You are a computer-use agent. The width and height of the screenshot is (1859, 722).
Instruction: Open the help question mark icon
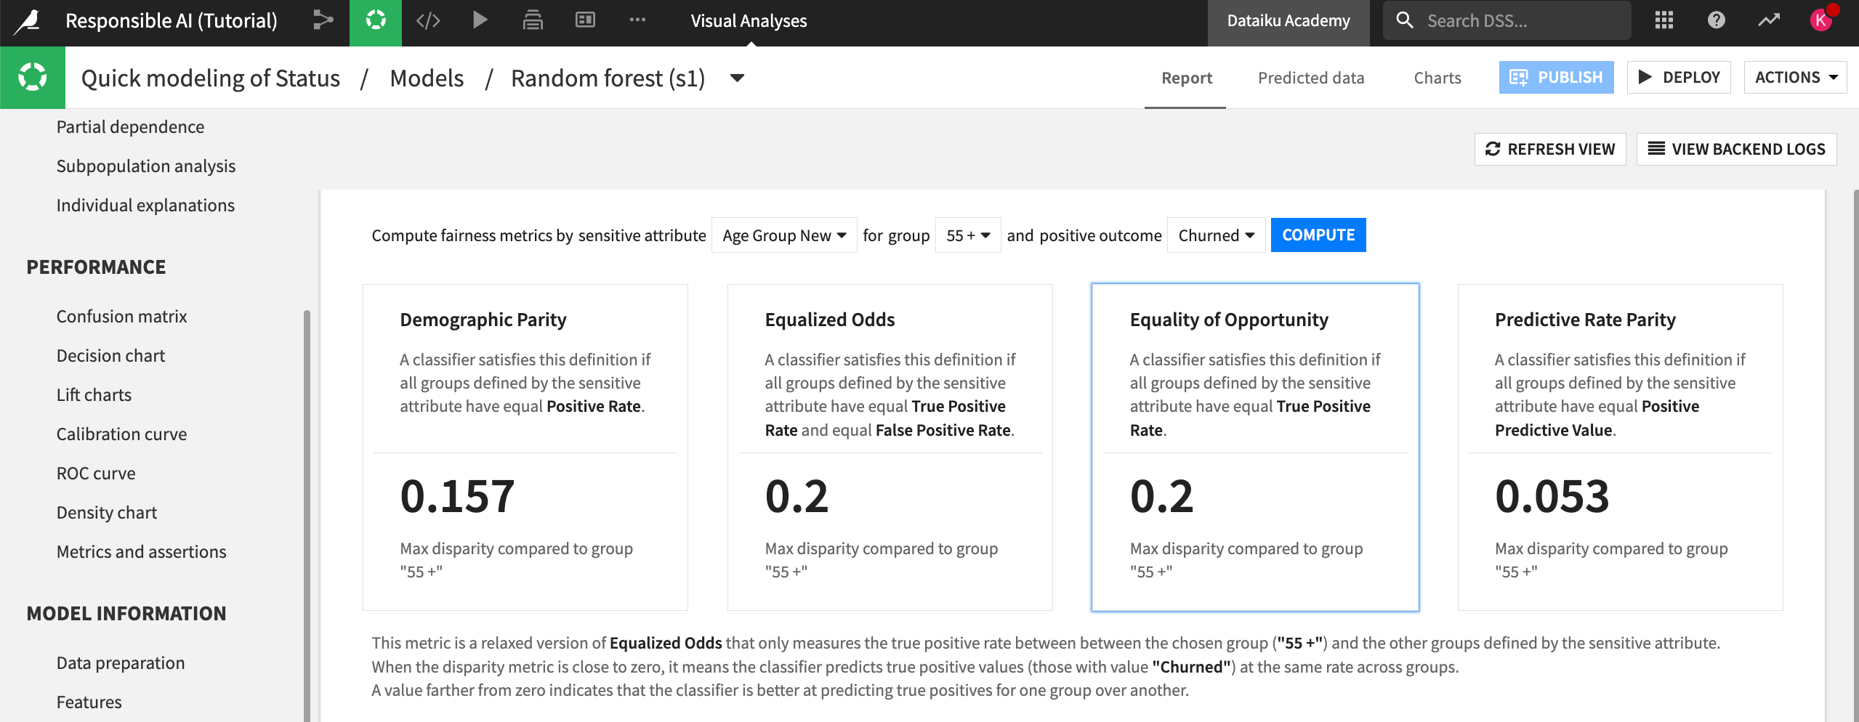(1717, 20)
